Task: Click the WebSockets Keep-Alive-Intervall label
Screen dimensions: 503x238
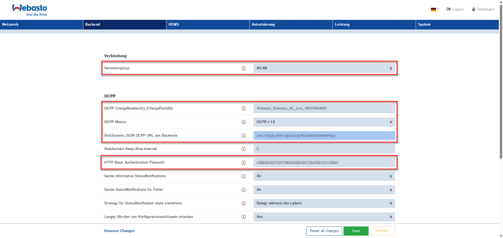Action: (130, 149)
